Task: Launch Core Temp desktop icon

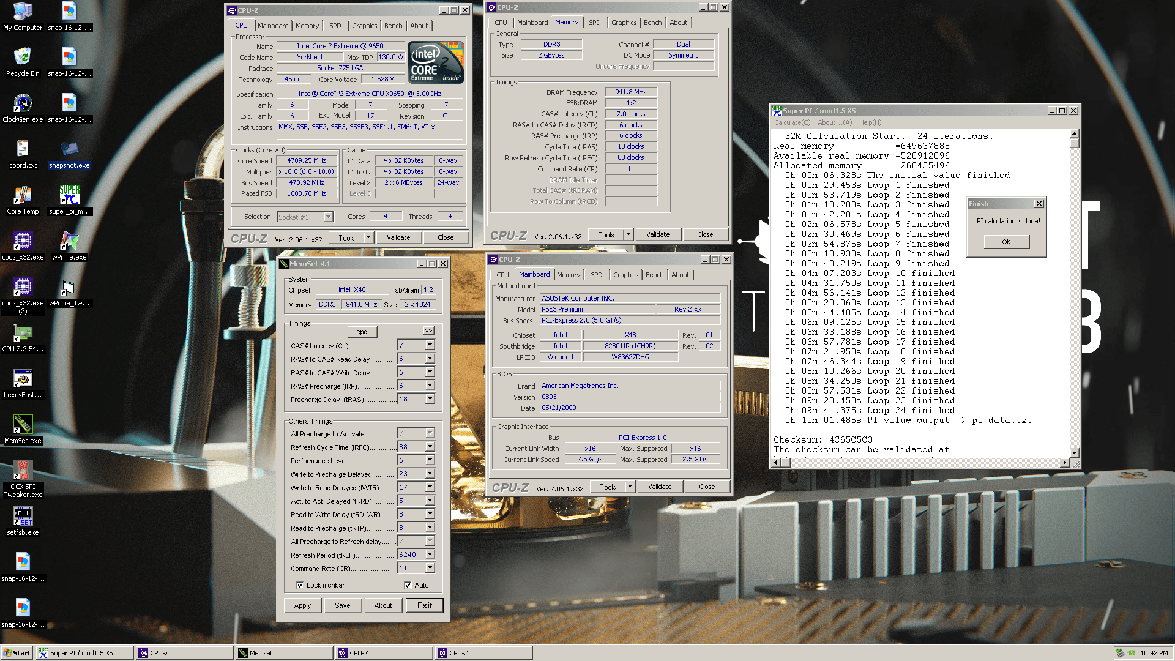Action: pos(23,200)
